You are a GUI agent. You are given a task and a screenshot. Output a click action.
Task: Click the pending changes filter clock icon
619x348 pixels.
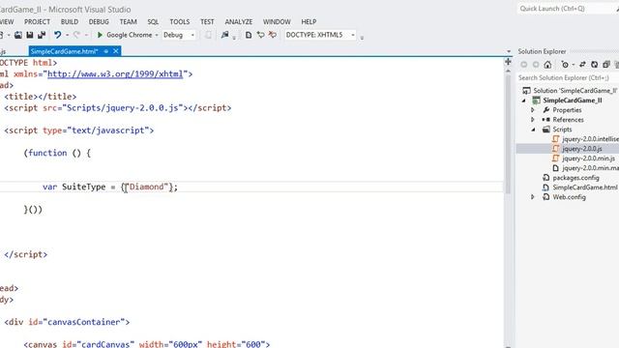(565, 65)
